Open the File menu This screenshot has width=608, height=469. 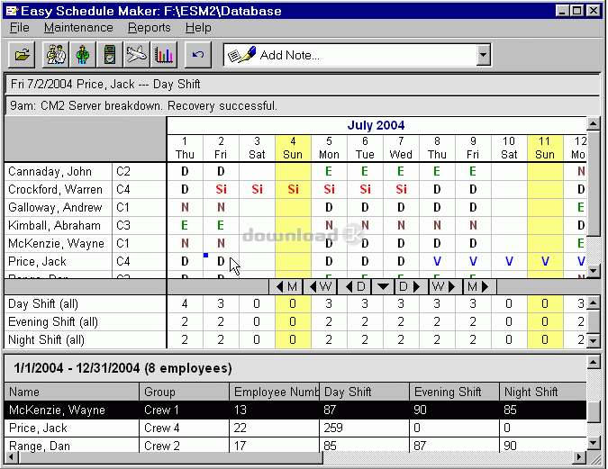point(20,28)
